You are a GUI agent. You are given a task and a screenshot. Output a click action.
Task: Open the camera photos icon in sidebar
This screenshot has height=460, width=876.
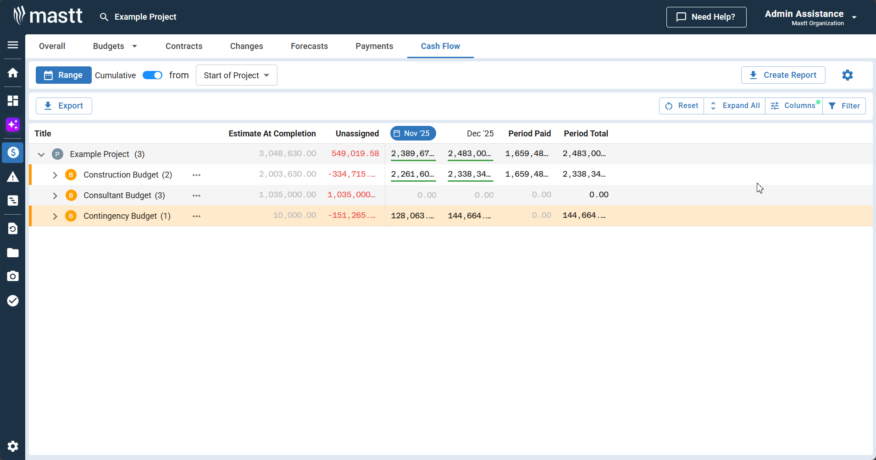click(x=13, y=276)
